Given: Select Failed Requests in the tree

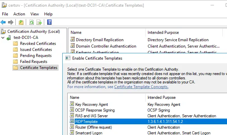Looking at the screenshot, I should click(33, 62).
